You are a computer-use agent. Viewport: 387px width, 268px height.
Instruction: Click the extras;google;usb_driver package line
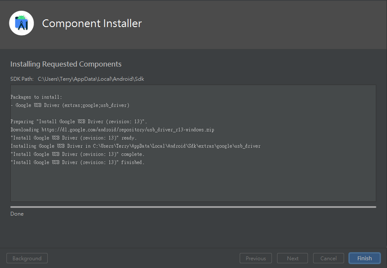coord(70,105)
